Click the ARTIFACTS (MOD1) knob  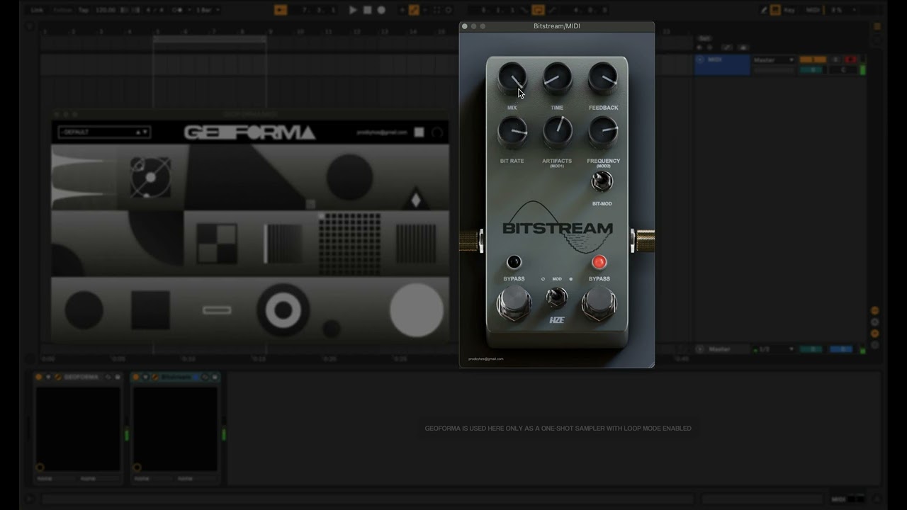[x=557, y=131]
